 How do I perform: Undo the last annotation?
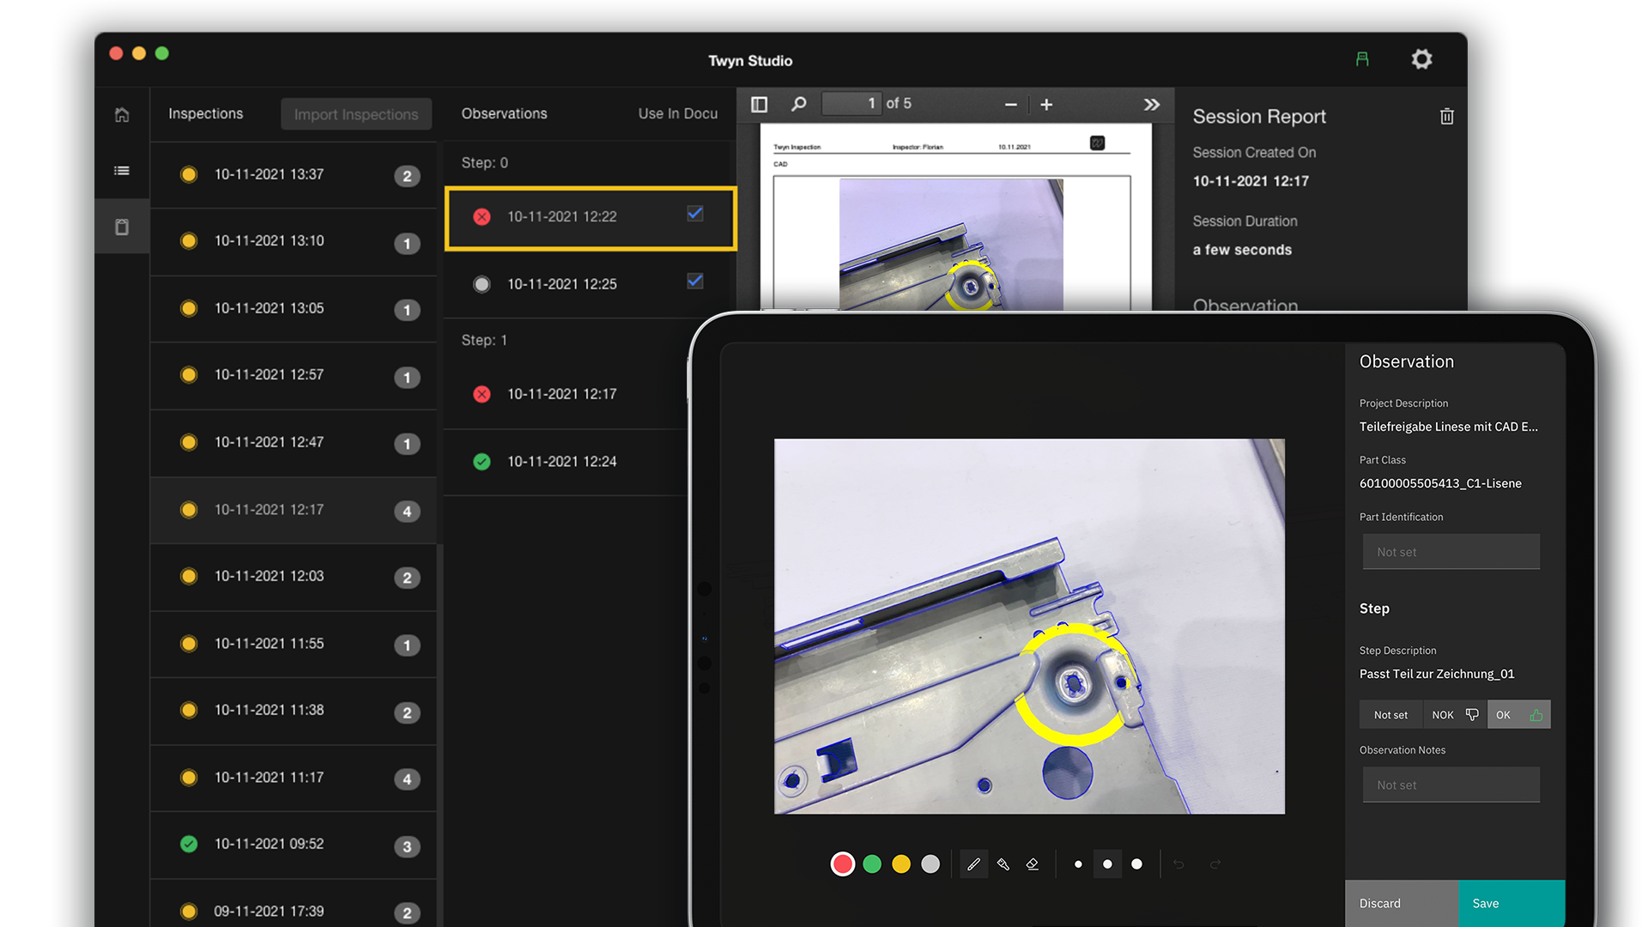tap(1178, 864)
